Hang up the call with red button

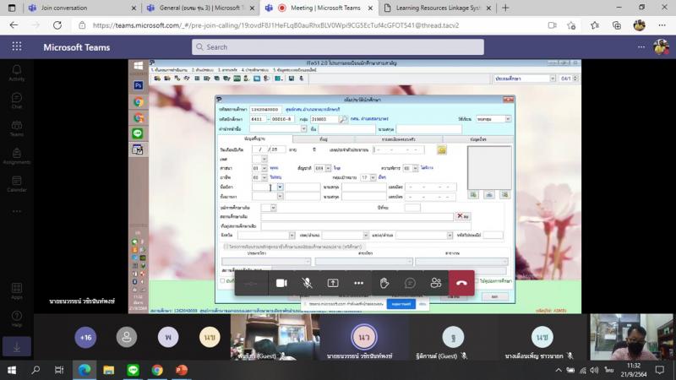point(461,283)
